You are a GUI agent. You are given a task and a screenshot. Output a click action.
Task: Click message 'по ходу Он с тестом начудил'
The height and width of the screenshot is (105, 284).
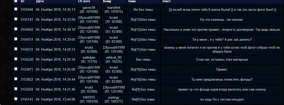point(222,100)
